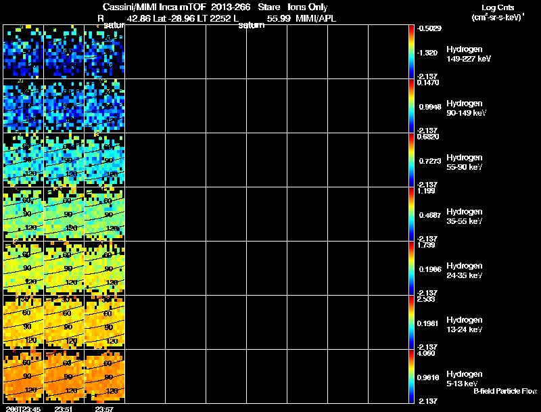Select the color scale beside Hydrogen 35-55 keV
The image size is (541, 412).
(412, 214)
